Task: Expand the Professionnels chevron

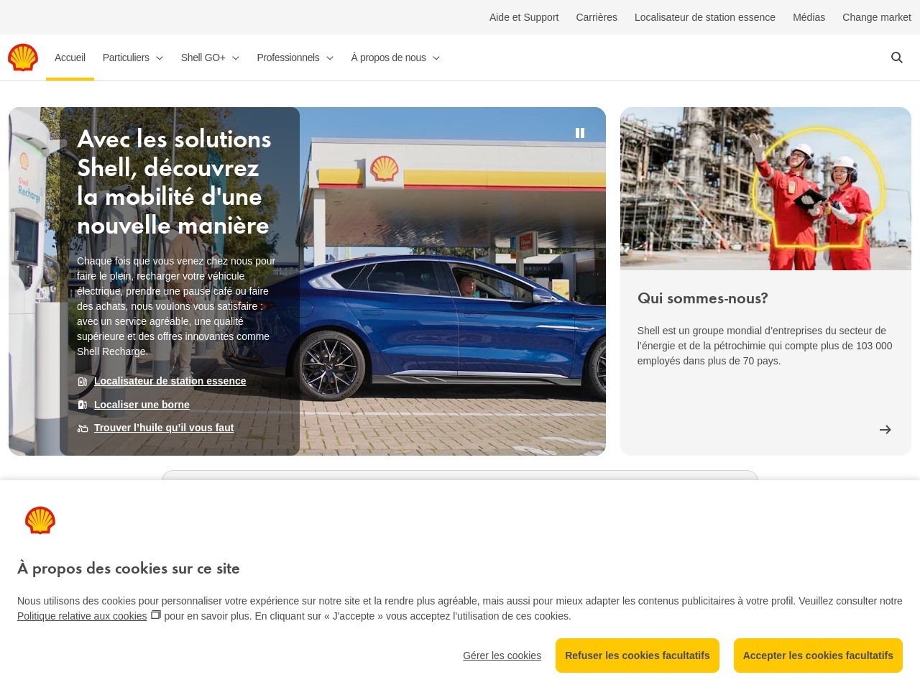Action: [329, 58]
